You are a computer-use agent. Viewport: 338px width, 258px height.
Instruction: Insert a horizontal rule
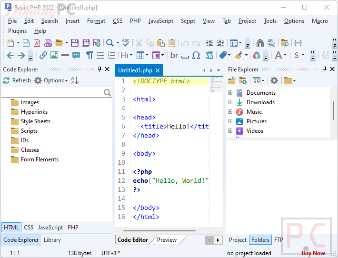(x=65, y=55)
